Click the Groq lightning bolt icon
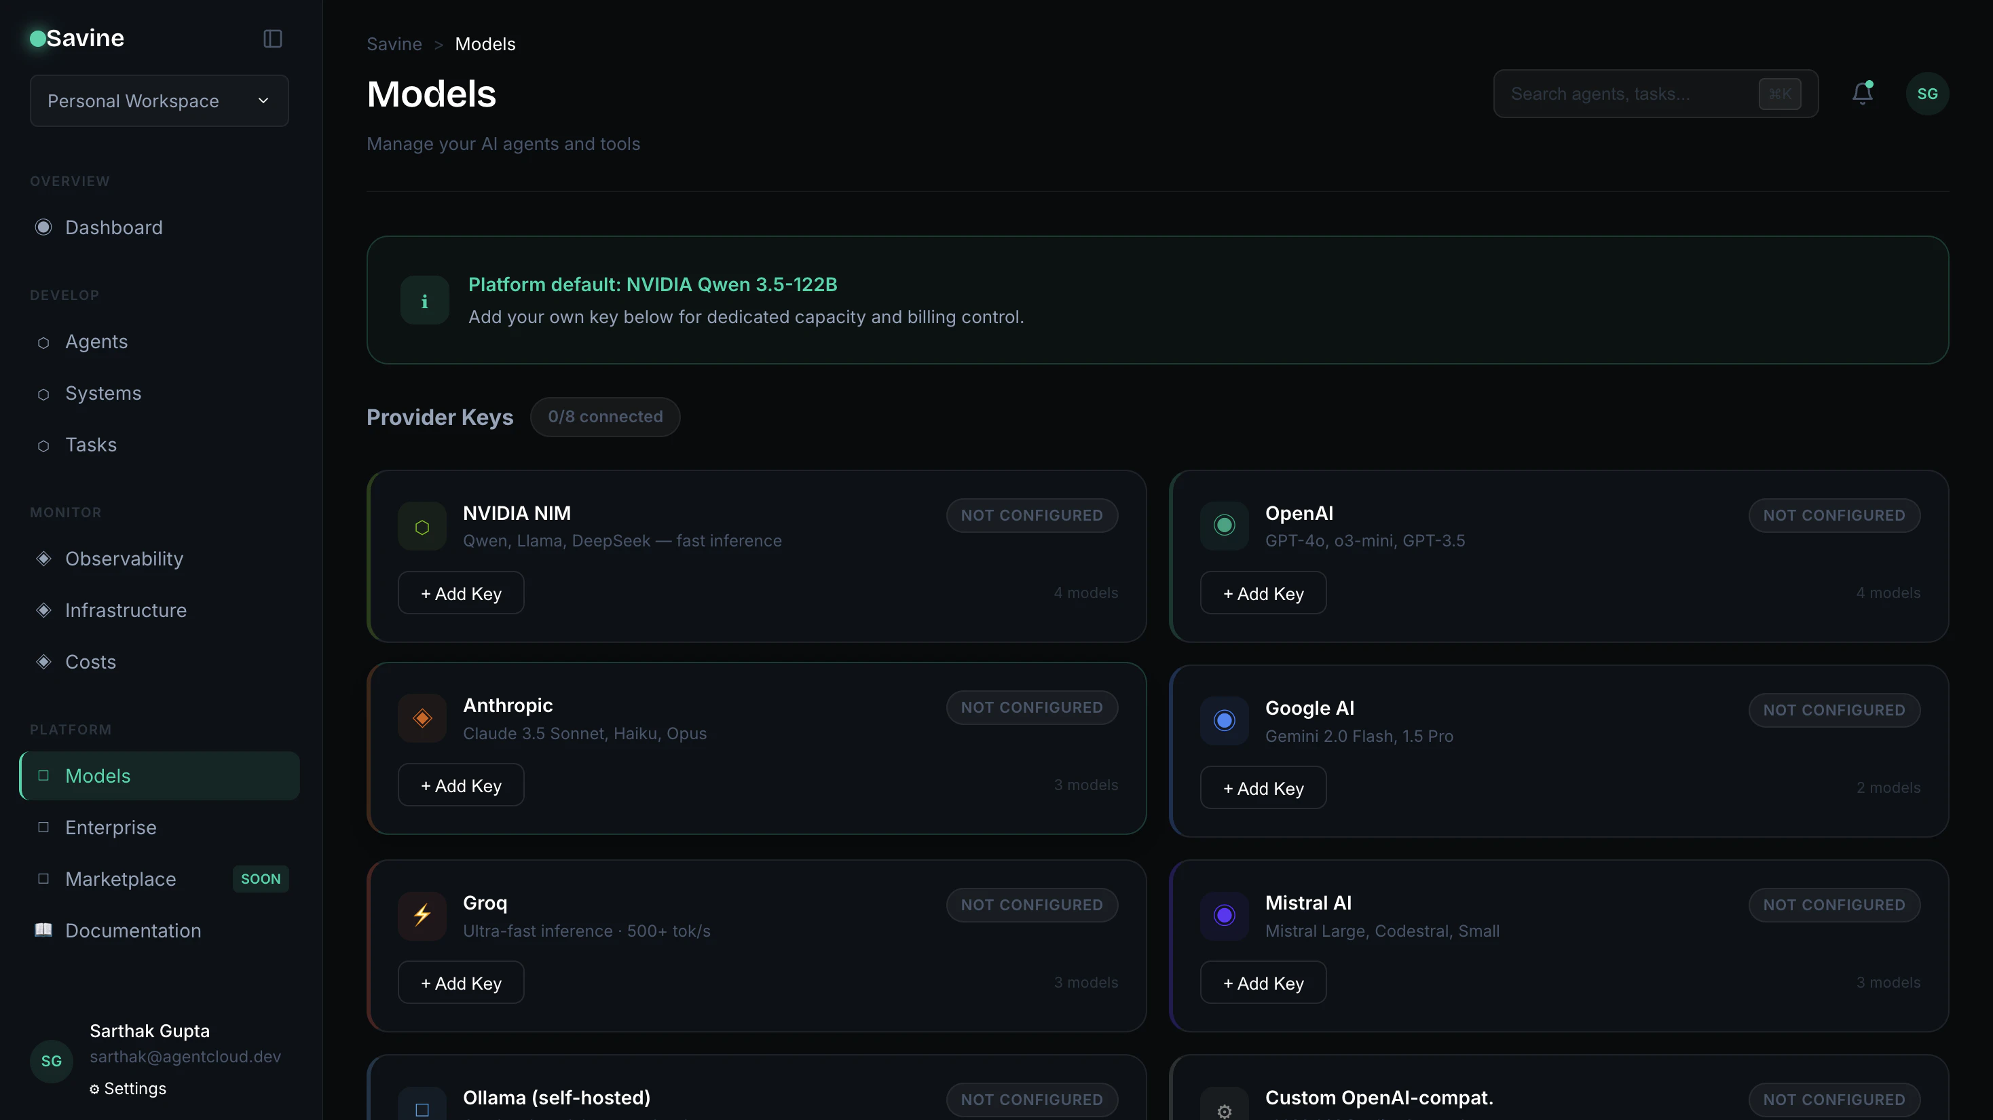The image size is (1993, 1120). tap(422, 916)
